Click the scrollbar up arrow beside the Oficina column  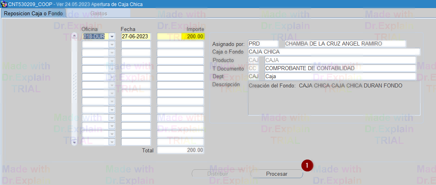point(74,36)
